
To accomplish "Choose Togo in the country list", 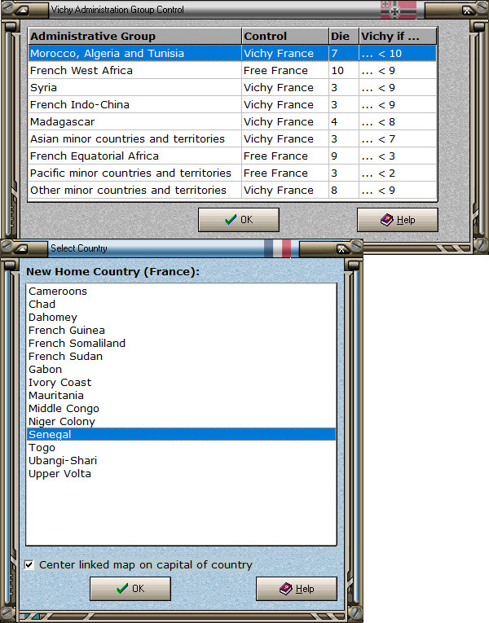I will point(181,448).
